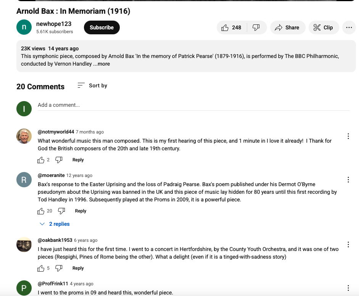The width and height of the screenshot is (359, 296).
Task: Open @moeranite username link
Action: (x=51, y=175)
